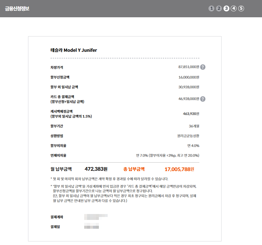Click the 17,005,788원 total amount
262x245 pixels.
click(x=179, y=169)
